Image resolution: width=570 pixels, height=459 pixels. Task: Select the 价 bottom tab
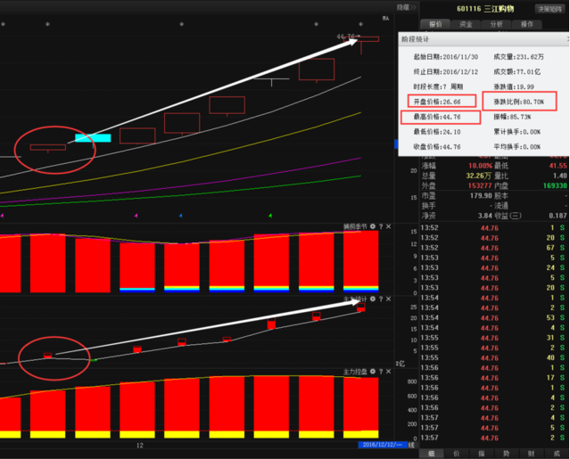[457, 454]
